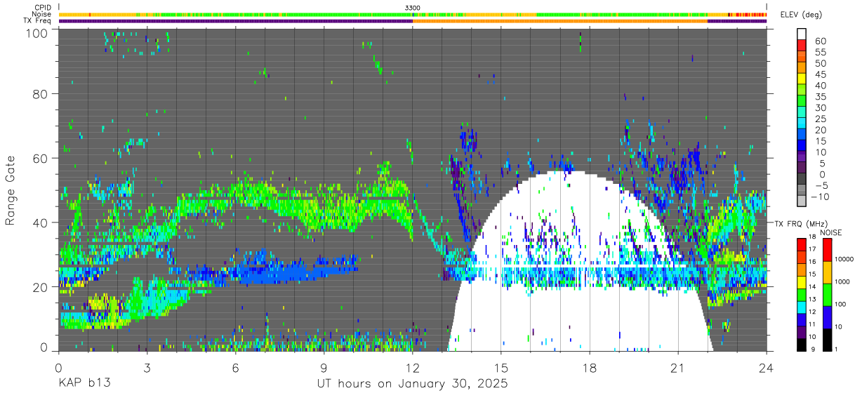Click the white top swatch of ELEV colorbar
The height and width of the screenshot is (398, 862).
coord(802,34)
